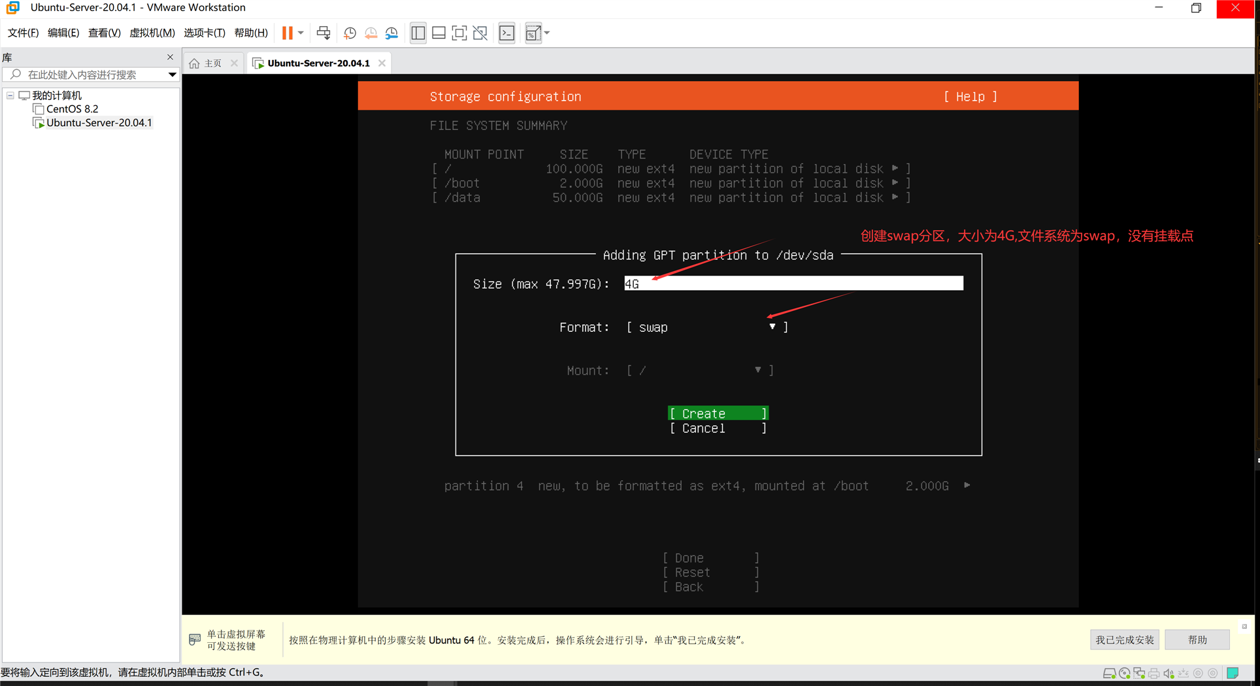Close the yellow install hint bar
Viewport: 1260px width, 686px height.
1244,627
